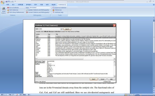Open Convert Citations and Bibliography menu

click(38, 12)
